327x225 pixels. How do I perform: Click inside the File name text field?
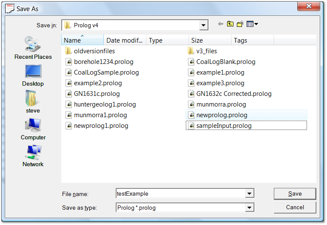pyautogui.click(x=179, y=194)
